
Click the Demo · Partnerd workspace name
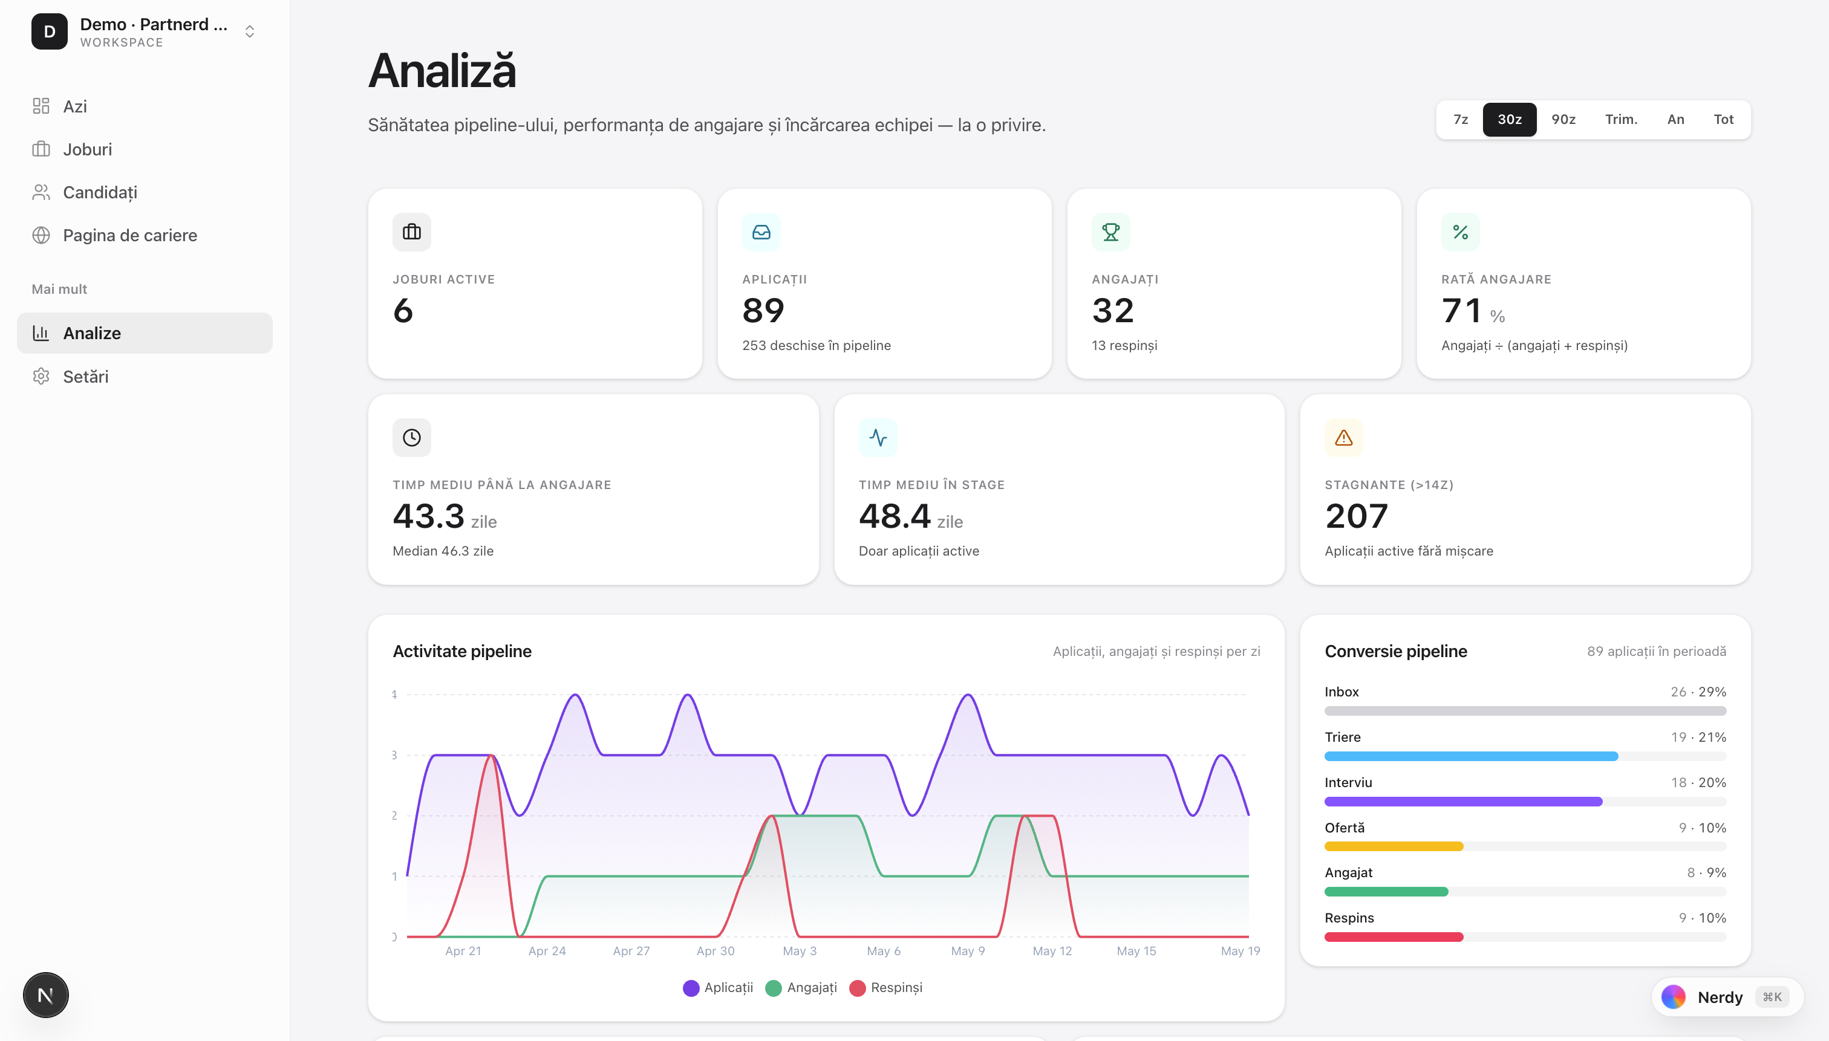(154, 24)
